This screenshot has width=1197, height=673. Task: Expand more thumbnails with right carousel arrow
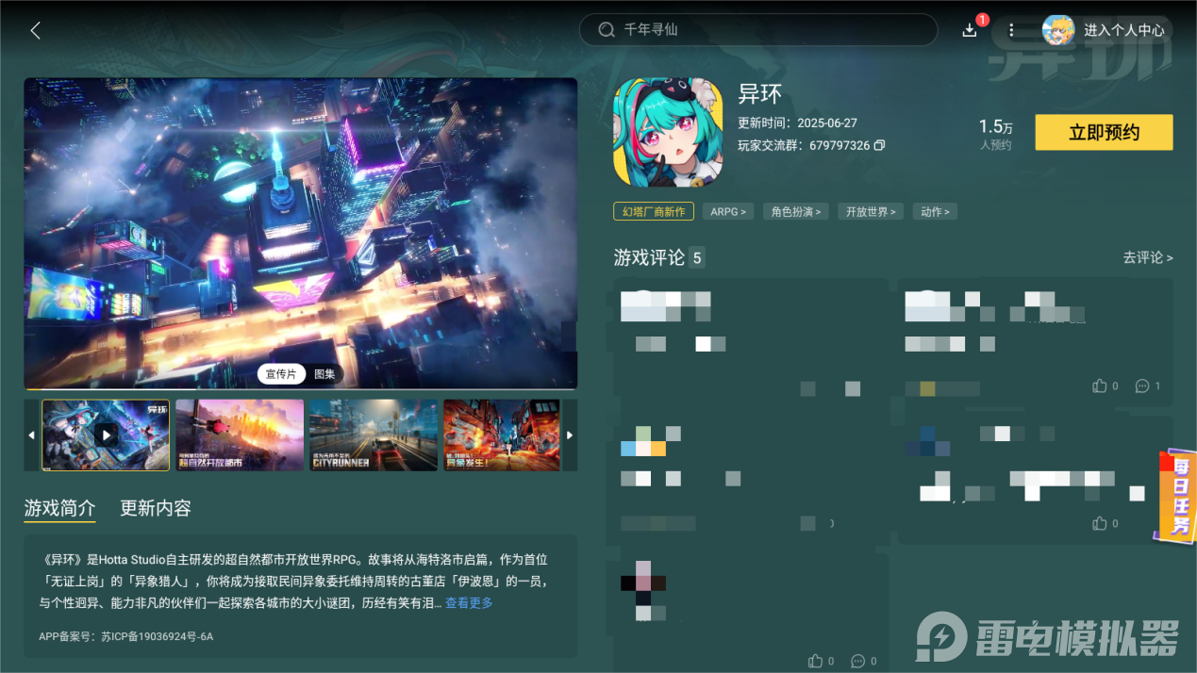[x=570, y=435]
